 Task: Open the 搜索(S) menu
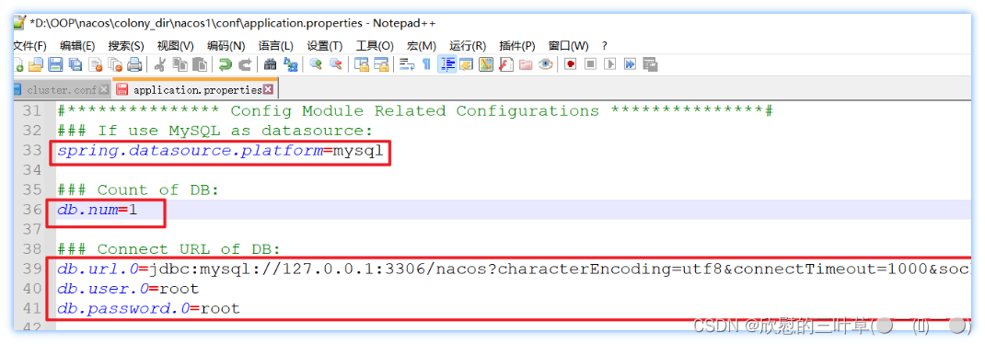coord(125,46)
